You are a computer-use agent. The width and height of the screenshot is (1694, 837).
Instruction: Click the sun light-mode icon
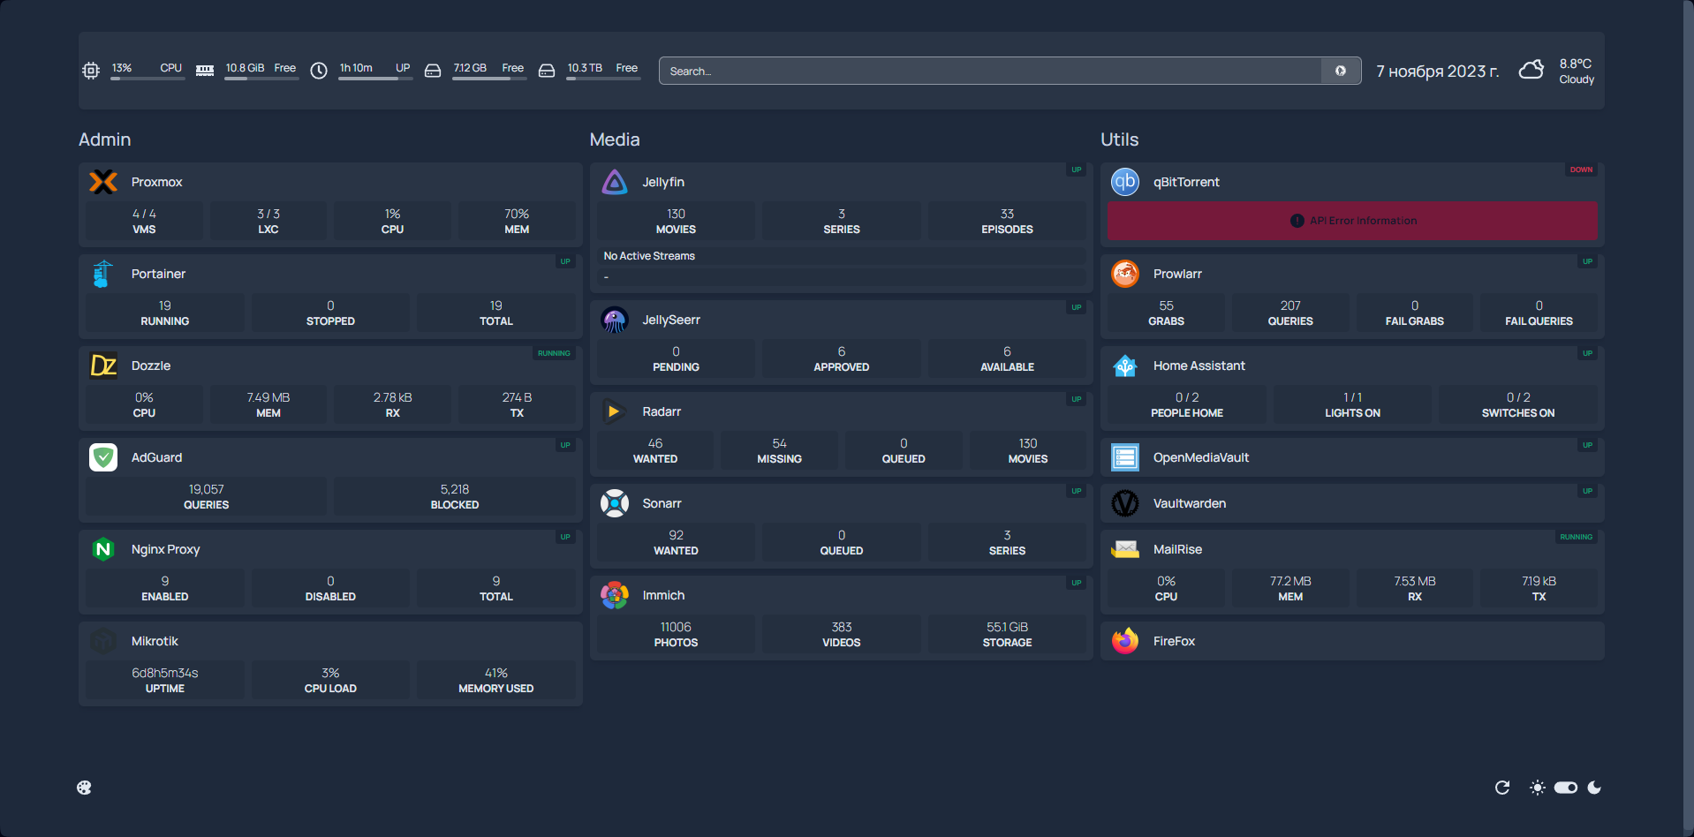coord(1538,788)
